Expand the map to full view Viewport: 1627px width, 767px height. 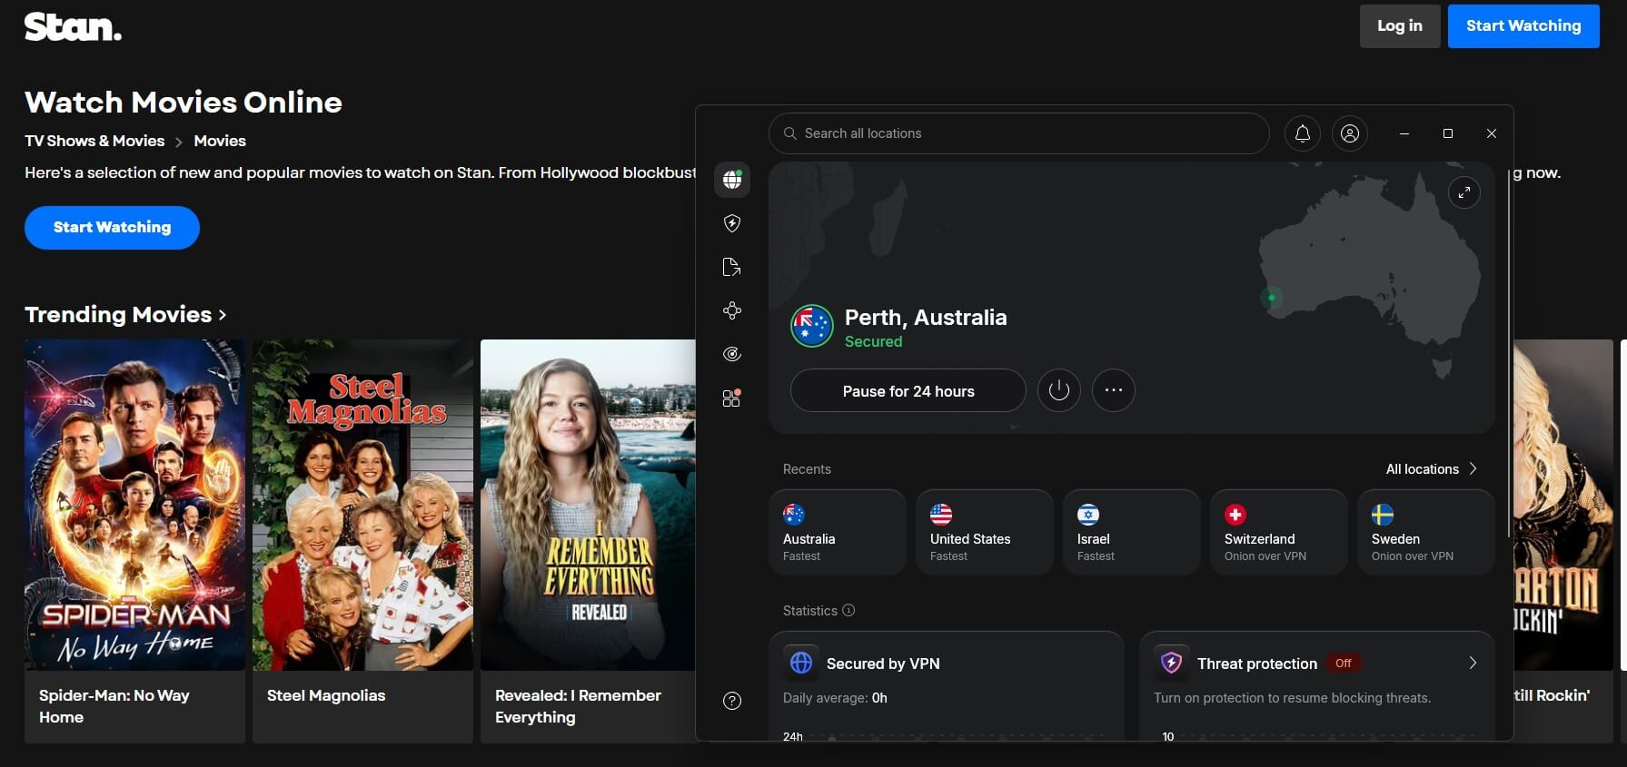pyautogui.click(x=1463, y=192)
